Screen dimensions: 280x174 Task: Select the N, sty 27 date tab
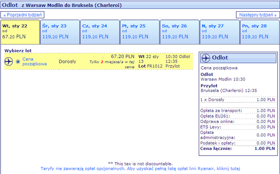[x=220, y=32]
